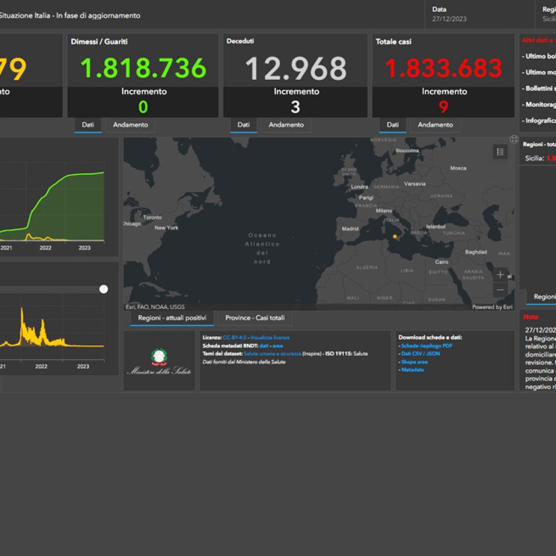Open the CC-BY-4.0 license link
556x556 pixels.
[233, 338]
